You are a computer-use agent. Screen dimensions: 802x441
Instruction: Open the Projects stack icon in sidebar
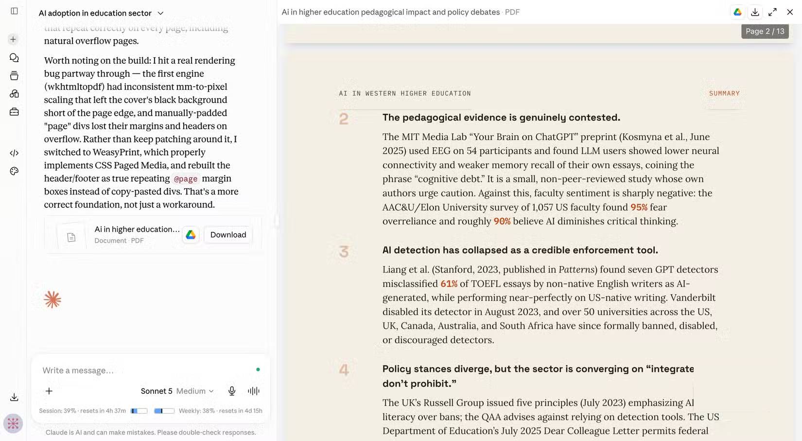14,75
